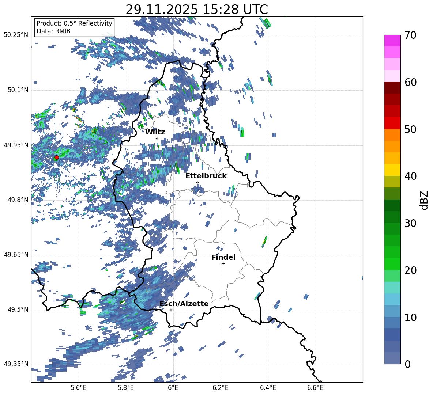Click the Wiltz station cross marker

point(157,138)
